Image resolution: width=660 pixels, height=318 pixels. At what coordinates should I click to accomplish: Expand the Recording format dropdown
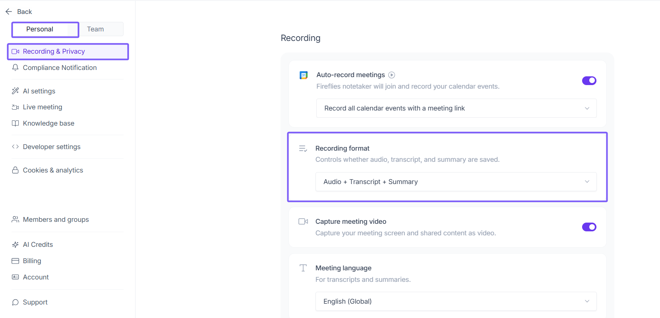456,182
